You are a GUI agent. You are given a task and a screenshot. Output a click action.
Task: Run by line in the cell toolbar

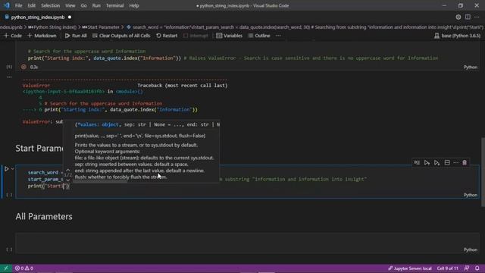coord(417,162)
